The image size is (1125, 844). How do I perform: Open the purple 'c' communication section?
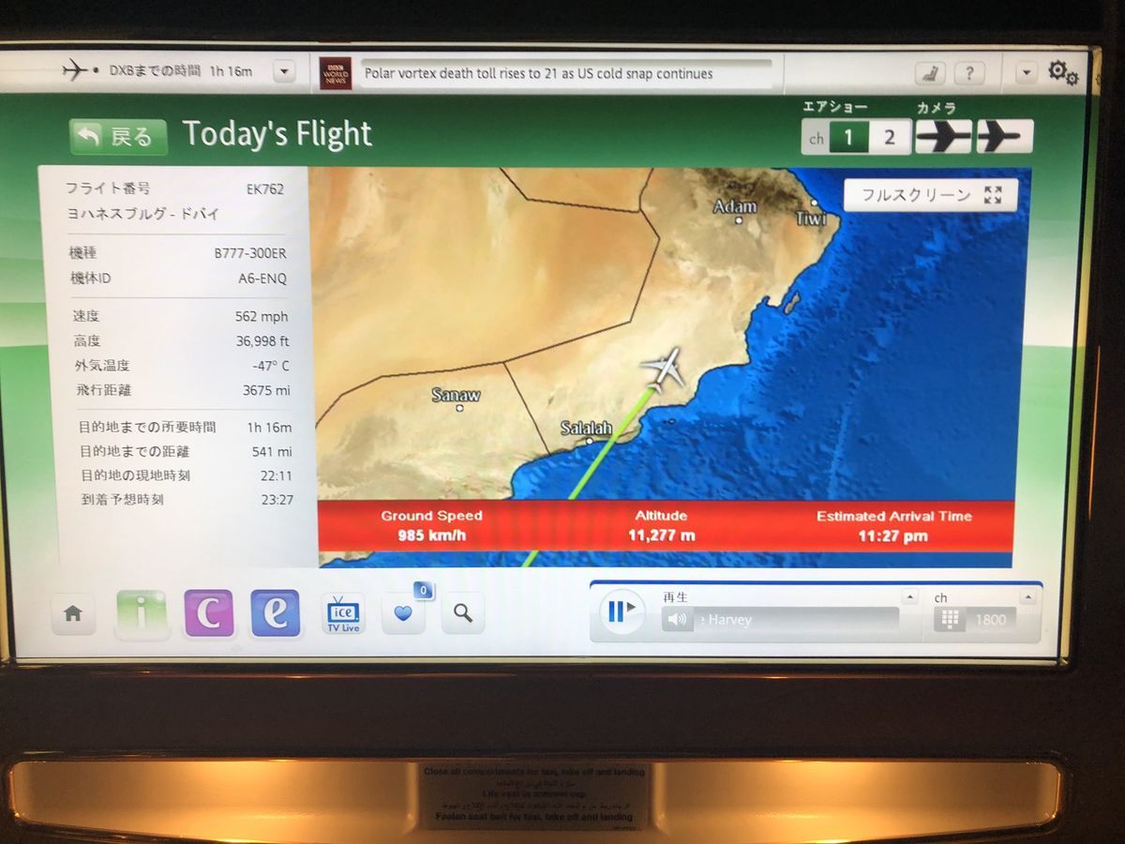point(209,614)
